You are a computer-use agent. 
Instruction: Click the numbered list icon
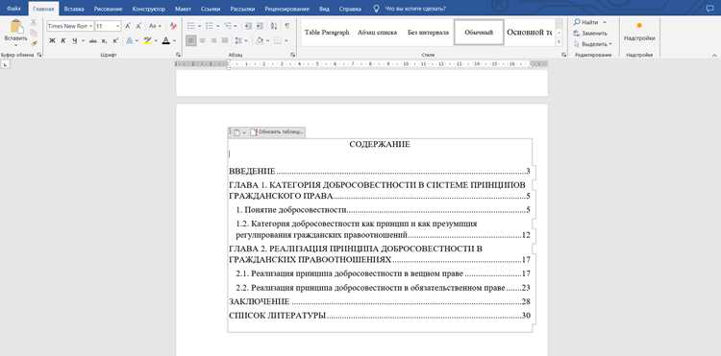point(210,26)
